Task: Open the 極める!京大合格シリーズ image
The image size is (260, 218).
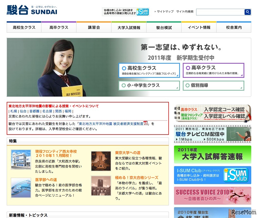Action: (x=101, y=186)
